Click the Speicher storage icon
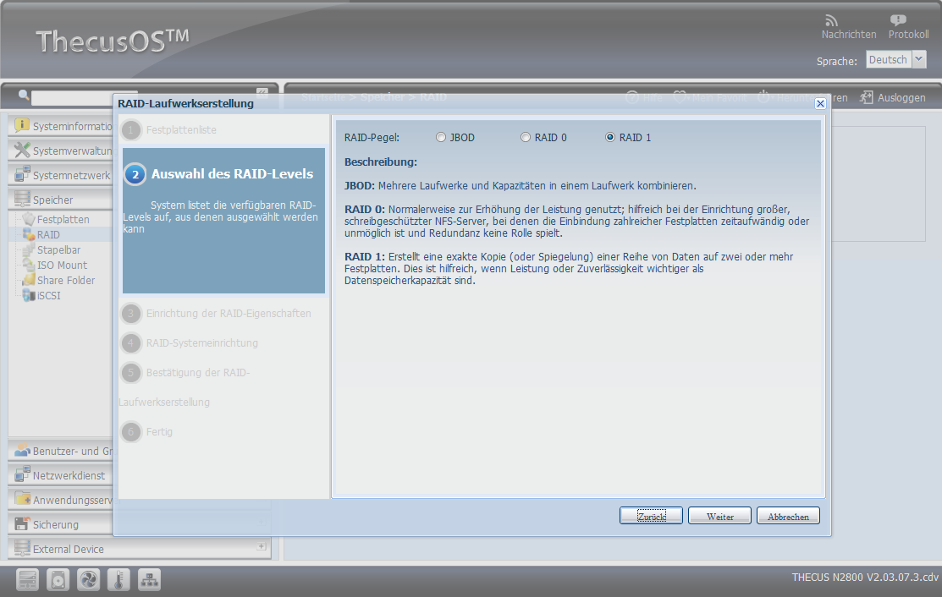Screen dimensions: 942x597 coord(22,199)
